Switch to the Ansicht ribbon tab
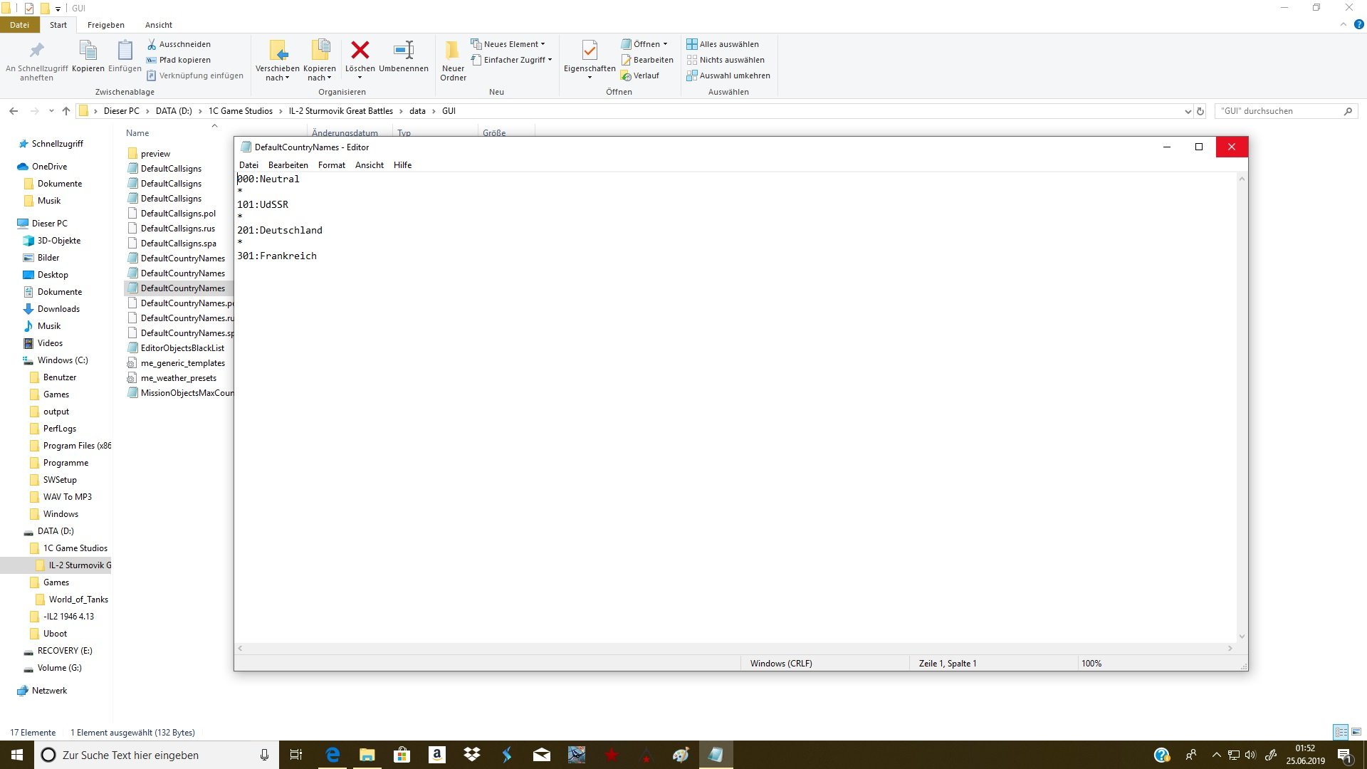The width and height of the screenshot is (1367, 769). pos(158,25)
